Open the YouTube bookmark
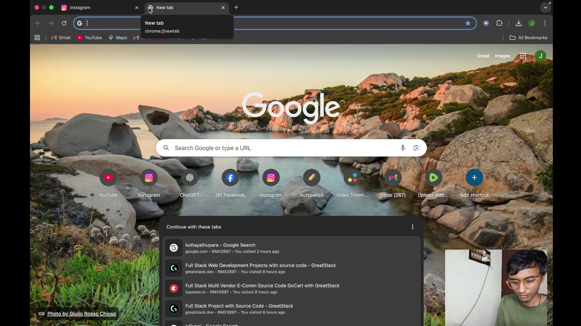The width and height of the screenshot is (581, 326). tap(89, 38)
